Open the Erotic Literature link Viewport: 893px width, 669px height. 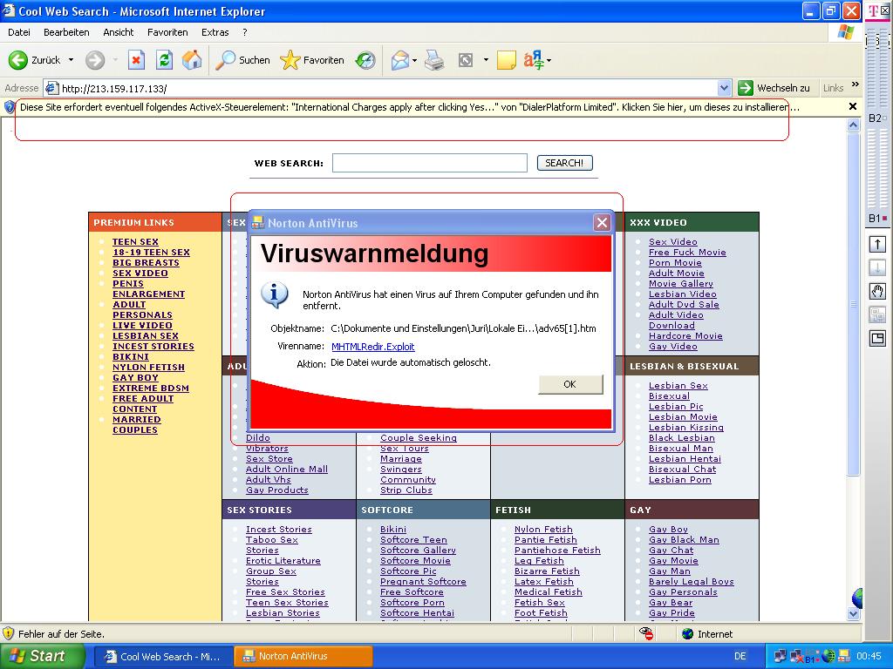[x=283, y=560]
